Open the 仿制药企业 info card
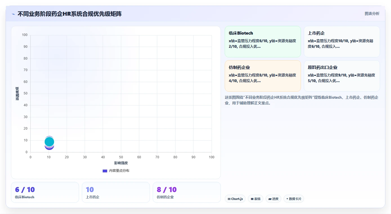The height and width of the screenshot is (214, 391). (263, 76)
